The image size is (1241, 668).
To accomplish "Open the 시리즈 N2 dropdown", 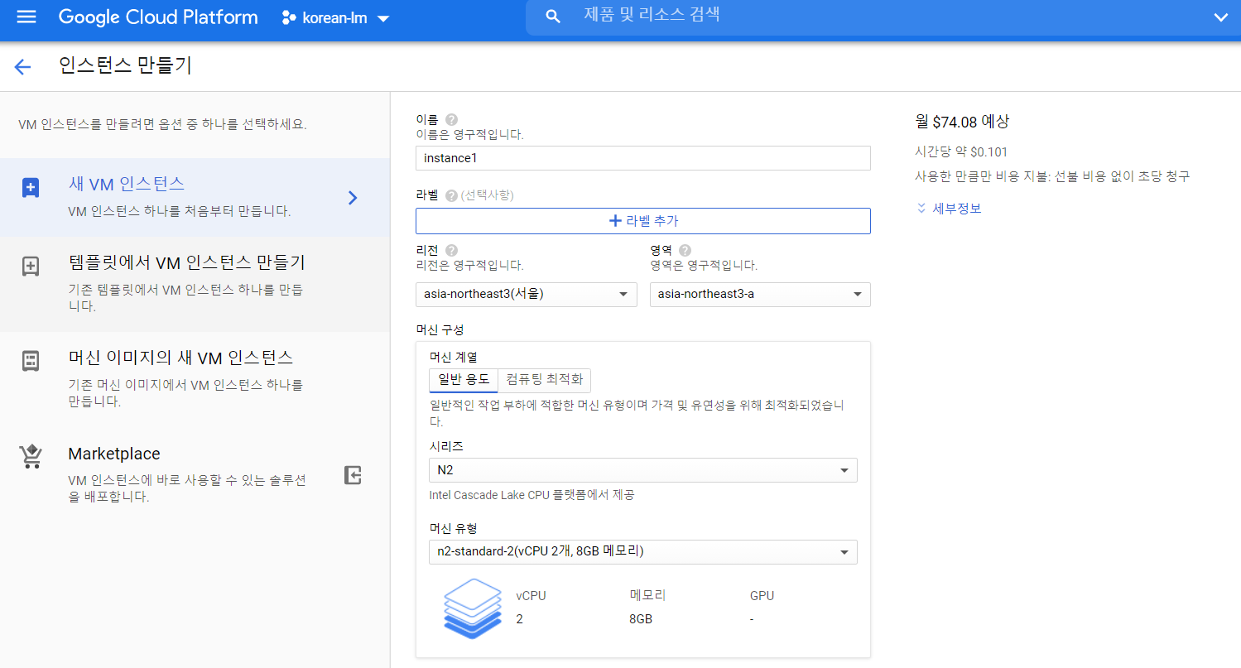I will click(643, 470).
